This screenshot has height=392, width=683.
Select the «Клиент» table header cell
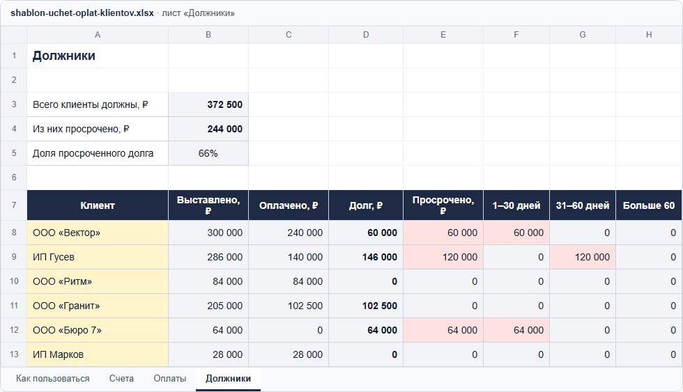click(x=98, y=205)
